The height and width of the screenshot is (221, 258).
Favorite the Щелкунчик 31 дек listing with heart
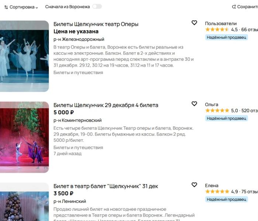tap(194, 185)
